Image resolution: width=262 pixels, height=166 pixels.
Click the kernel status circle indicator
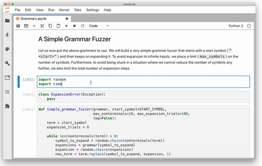249,26
